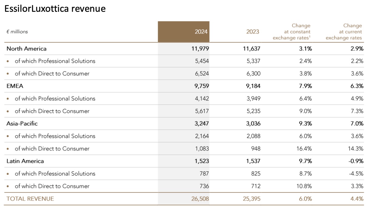The image size is (373, 209).
Task: Select Latin America 2024 value 1,523
Action: (x=202, y=161)
